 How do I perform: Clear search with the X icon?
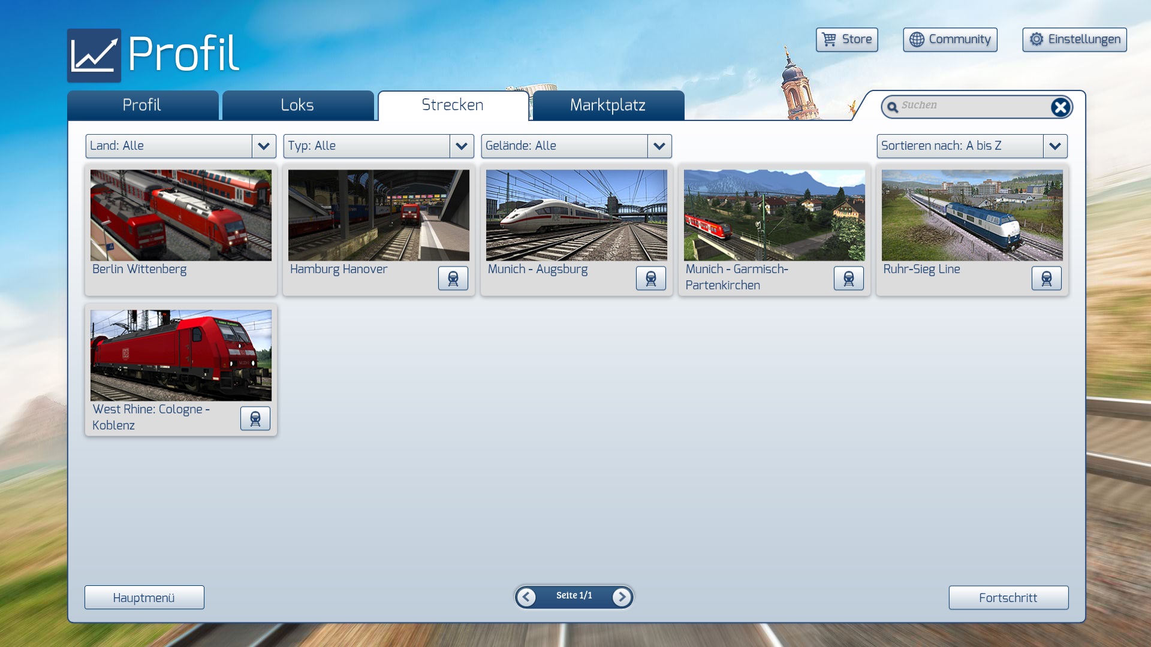(1060, 107)
